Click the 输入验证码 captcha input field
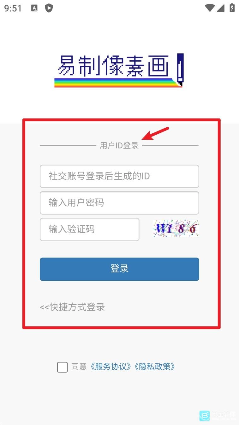The image size is (239, 425). coord(89,229)
